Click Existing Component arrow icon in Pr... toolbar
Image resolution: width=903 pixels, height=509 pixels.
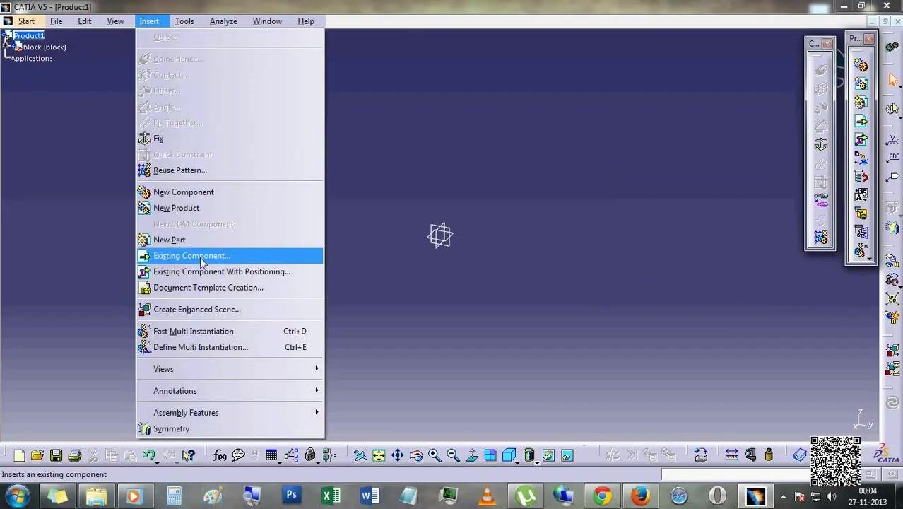point(861,122)
